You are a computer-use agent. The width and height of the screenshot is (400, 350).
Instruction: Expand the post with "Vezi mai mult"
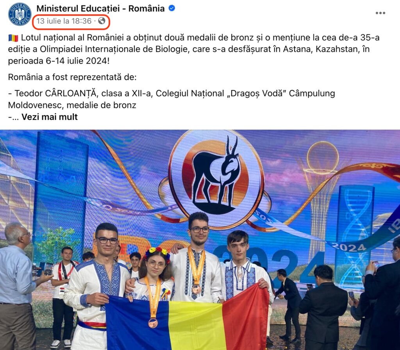(x=50, y=117)
